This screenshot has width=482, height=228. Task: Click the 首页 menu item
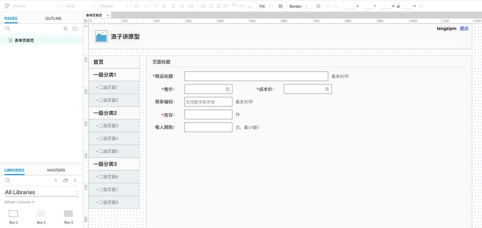click(x=114, y=62)
